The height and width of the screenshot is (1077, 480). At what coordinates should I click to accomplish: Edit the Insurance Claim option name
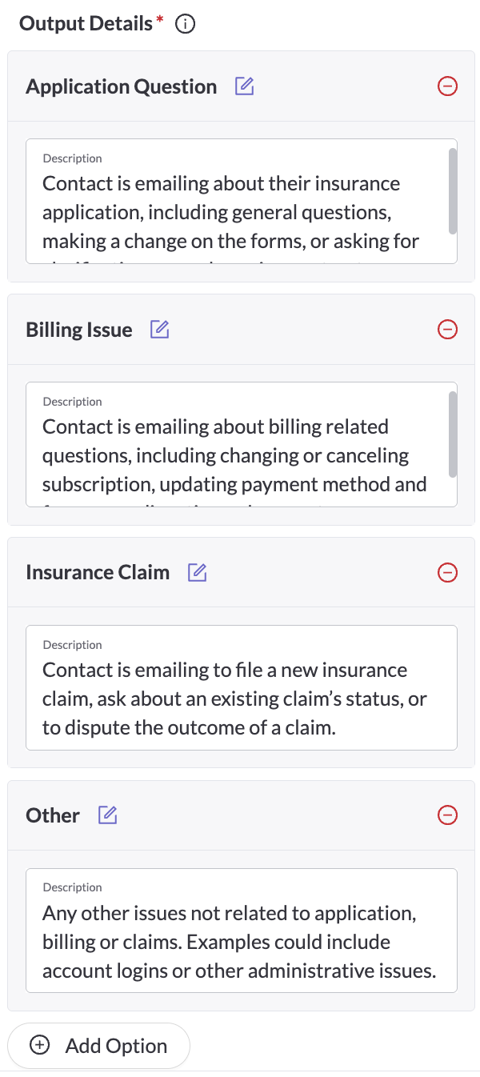click(198, 573)
